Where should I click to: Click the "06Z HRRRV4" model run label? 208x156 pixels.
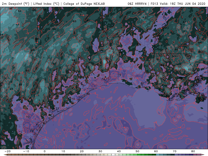[x=137, y=4]
